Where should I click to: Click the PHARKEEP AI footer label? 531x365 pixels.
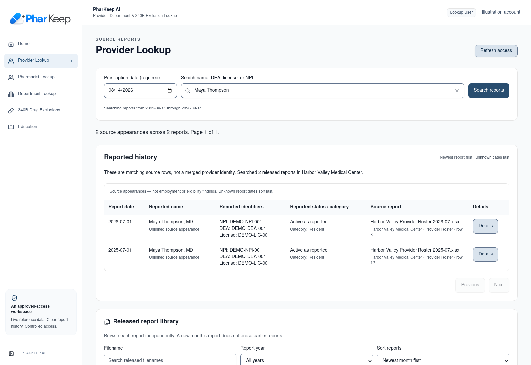coord(33,353)
